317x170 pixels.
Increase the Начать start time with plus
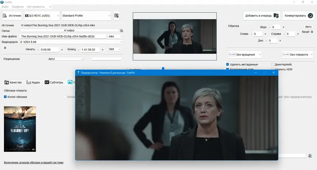coord(62,49)
